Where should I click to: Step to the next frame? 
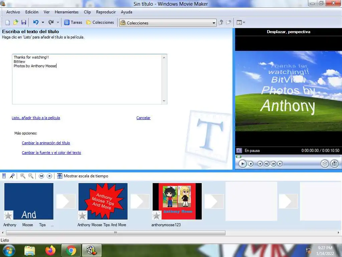(x=273, y=164)
